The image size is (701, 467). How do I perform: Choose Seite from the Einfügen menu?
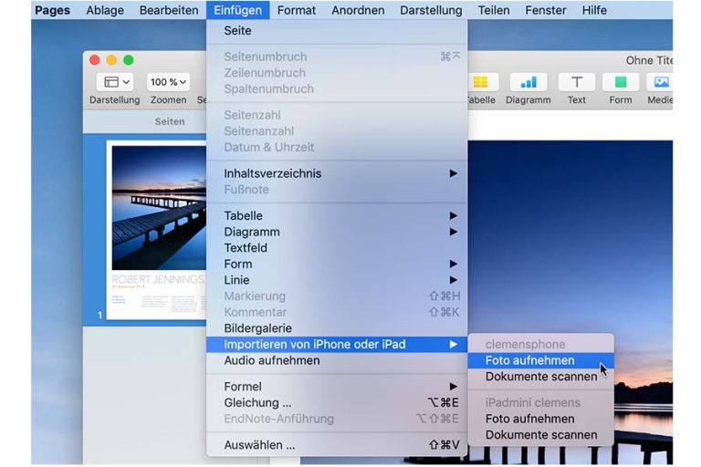[x=337, y=30]
